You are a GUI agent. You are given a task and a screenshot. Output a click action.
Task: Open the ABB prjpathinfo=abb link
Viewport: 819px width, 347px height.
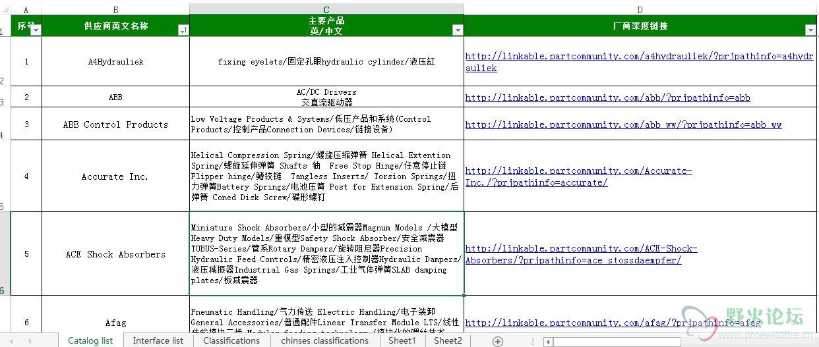(607, 97)
